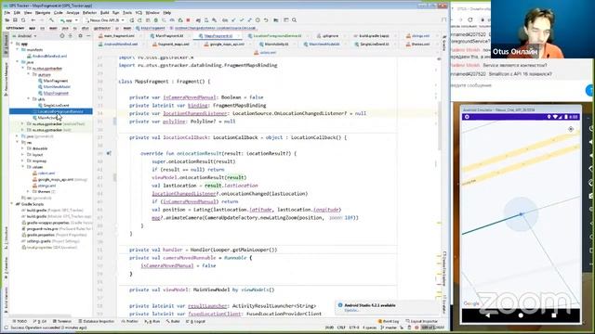Click the Update link in Android Studio notification
This screenshot has height=334, width=595.
click(351, 311)
